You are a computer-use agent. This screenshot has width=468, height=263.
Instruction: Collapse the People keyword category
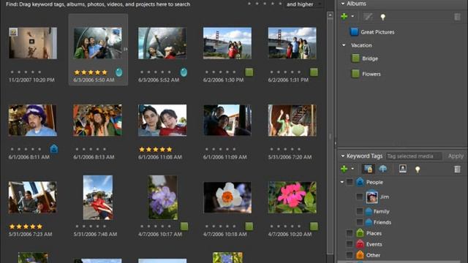pyautogui.click(x=342, y=182)
